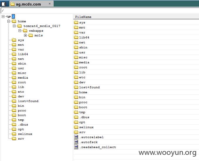Select sys folder icon in tree
The image size is (199, 161).
pyautogui.click(x=14, y=40)
